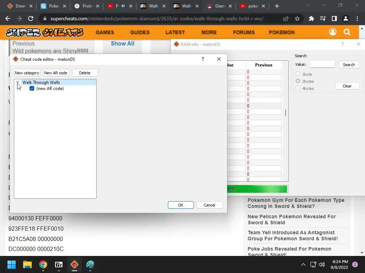Click the browser address bar URL
Screen dimensions: 365x273
(x=157, y=18)
